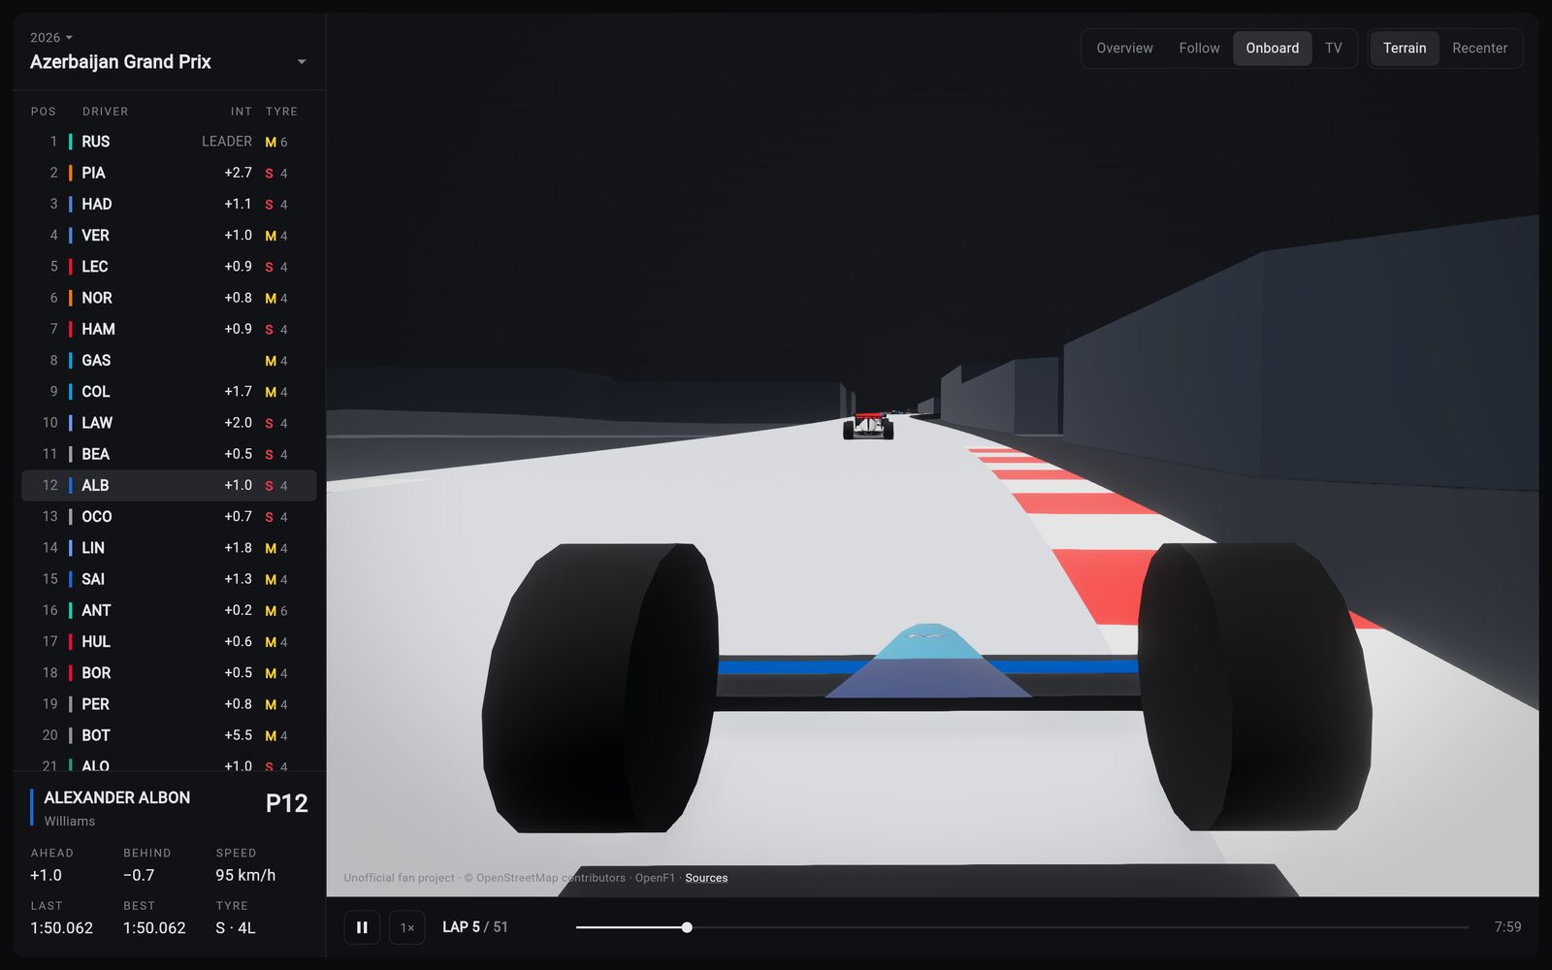
Task: Click the timeline progress slider handle
Action: coord(687,927)
